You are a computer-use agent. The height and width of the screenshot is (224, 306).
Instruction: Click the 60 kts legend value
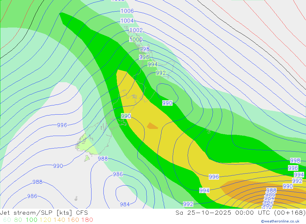[x=7, y=220]
